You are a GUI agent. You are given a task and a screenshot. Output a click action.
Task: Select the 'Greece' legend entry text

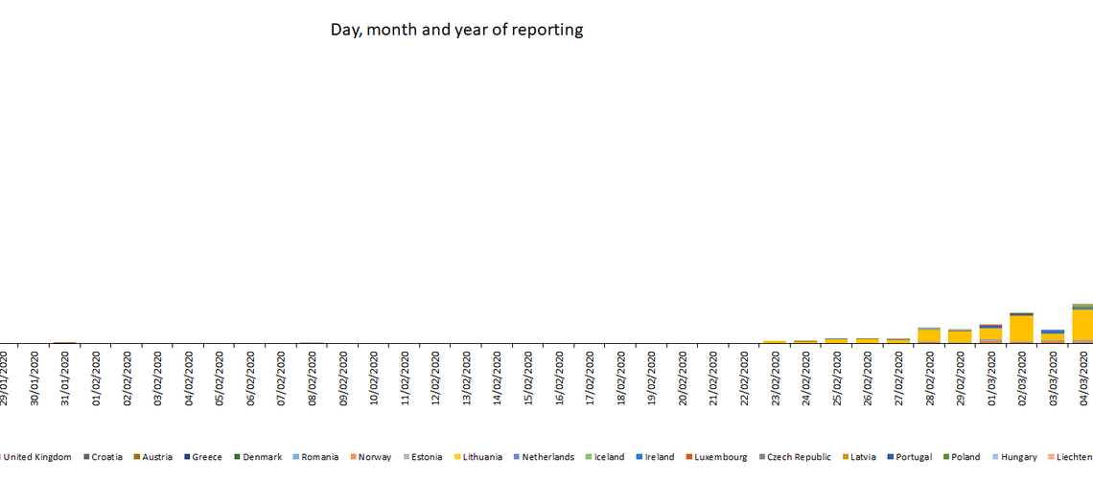(x=207, y=457)
